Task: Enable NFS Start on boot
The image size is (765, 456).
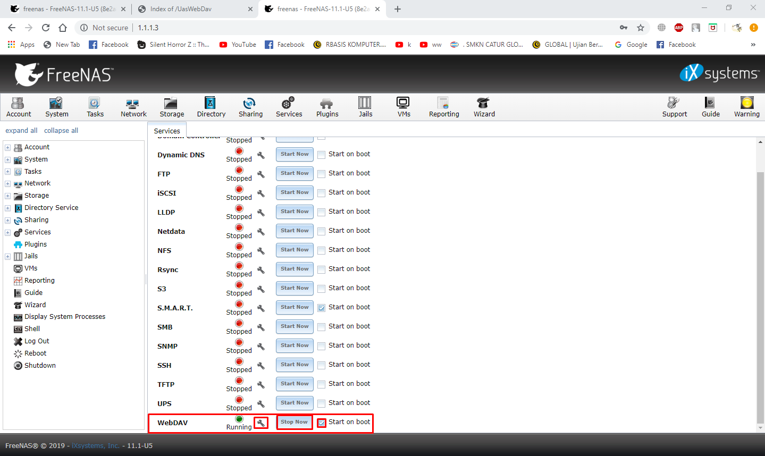Action: [322, 251]
